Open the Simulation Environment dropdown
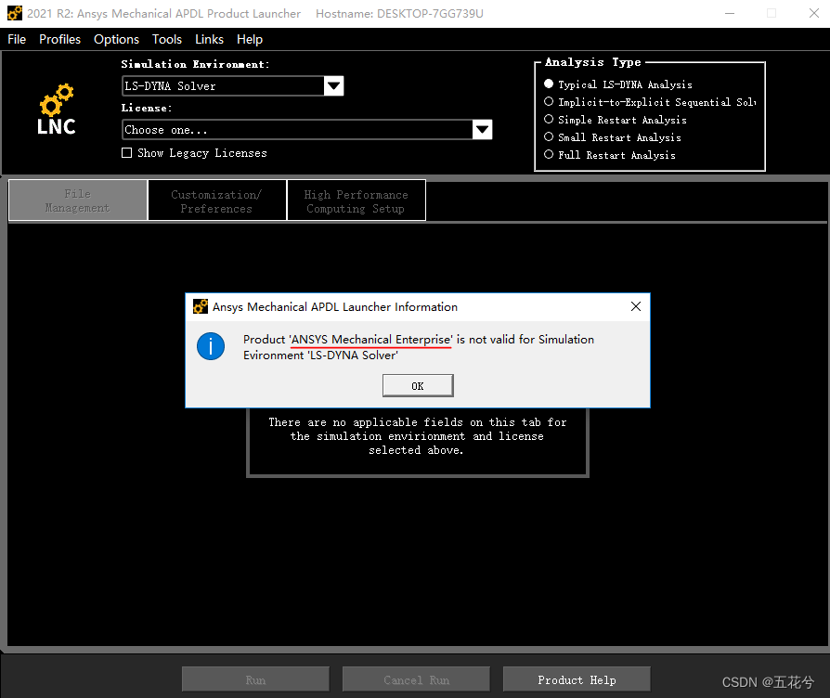Screen dimensions: 830x698 [x=333, y=85]
